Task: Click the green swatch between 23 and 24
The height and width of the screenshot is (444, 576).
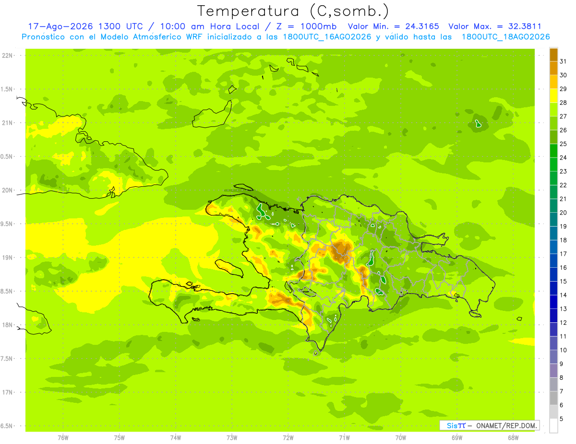Action: click(553, 164)
